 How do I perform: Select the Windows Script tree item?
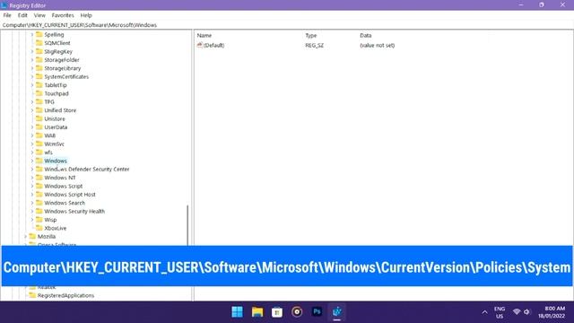coord(64,186)
